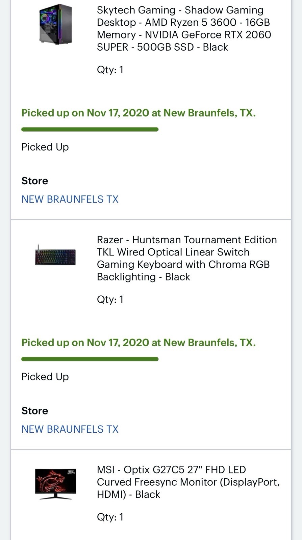302x540 pixels.
Task: Open the NEW BRAUNFELS TX store link under the Razer keyboard
Action: tap(70, 429)
